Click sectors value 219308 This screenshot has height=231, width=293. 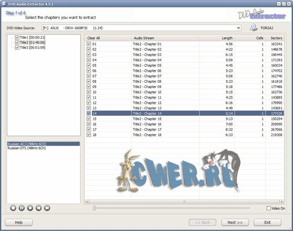tap(277, 135)
